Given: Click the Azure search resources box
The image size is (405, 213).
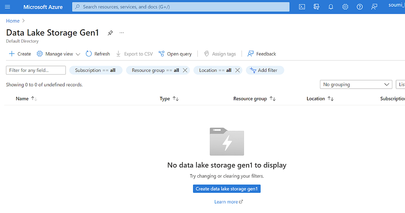Looking at the screenshot, I should (181, 7).
